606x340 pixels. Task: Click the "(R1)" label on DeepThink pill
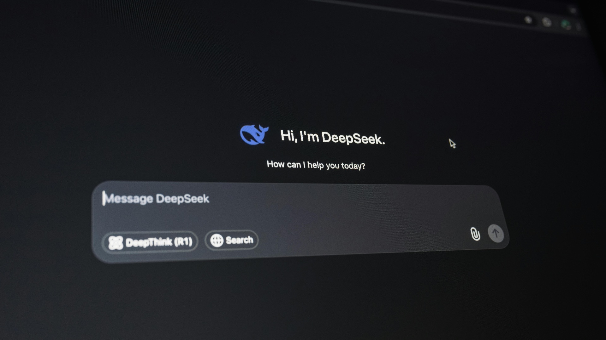[x=183, y=242]
